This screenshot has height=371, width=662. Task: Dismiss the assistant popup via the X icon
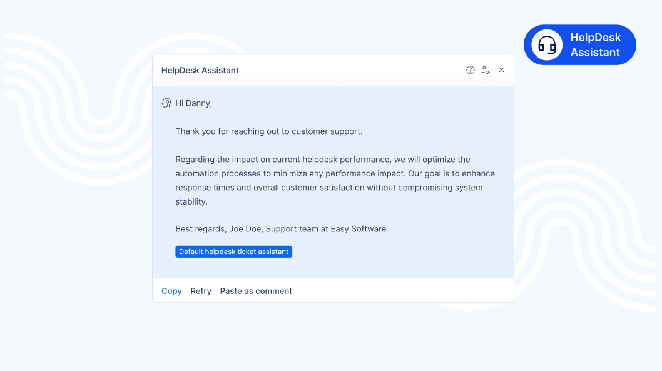tap(501, 70)
